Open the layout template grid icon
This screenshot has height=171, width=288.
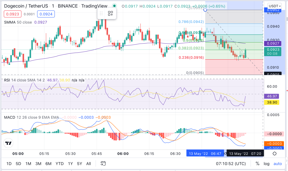click(x=110, y=13)
